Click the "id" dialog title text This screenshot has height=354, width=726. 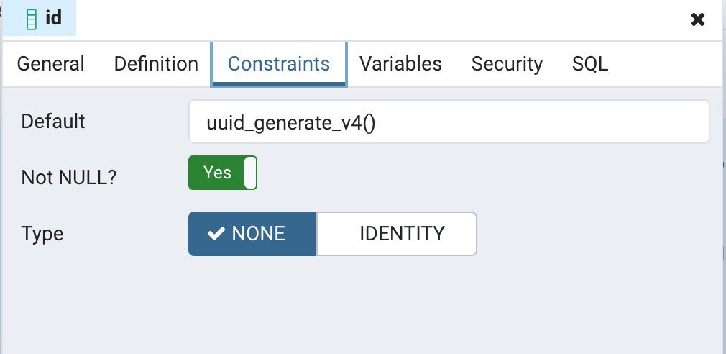click(54, 19)
